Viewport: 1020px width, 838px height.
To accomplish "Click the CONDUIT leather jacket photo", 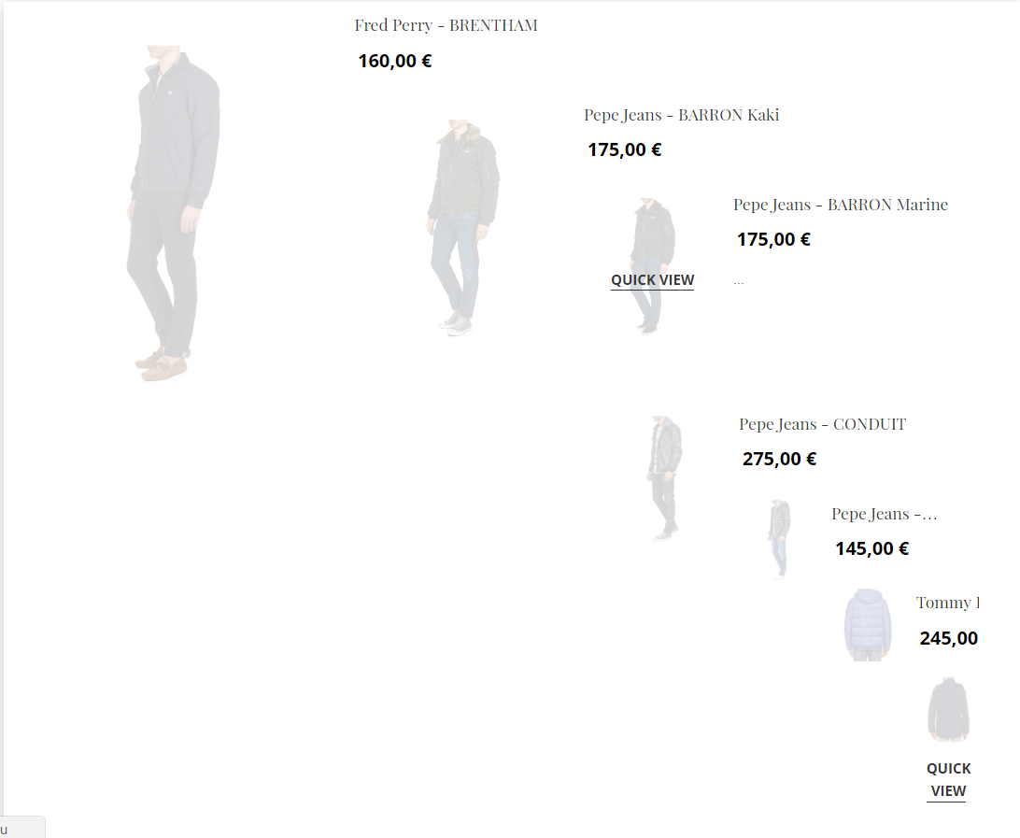I will click(x=665, y=478).
